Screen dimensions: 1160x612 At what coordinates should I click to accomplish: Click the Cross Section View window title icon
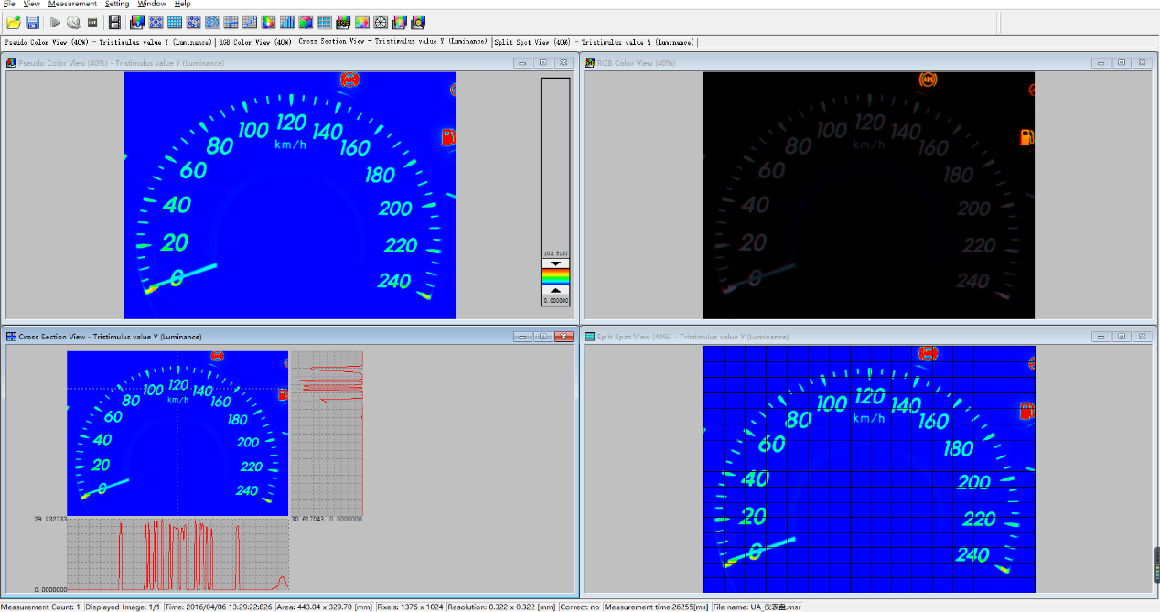[12, 337]
